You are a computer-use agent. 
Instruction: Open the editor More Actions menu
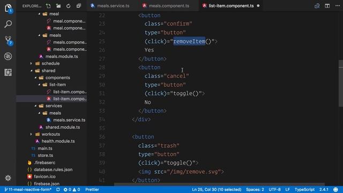pyautogui.click(x=338, y=6)
